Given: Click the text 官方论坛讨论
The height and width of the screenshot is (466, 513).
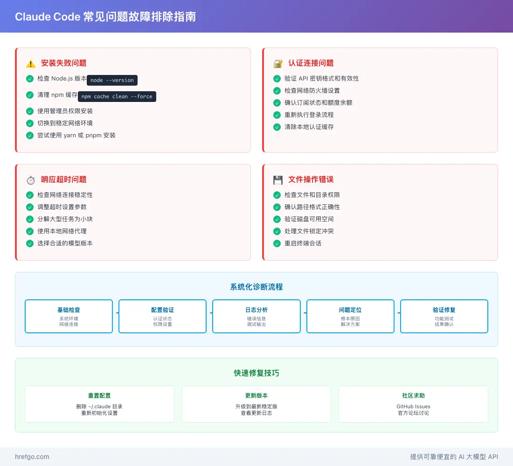Looking at the screenshot, I should (414, 413).
